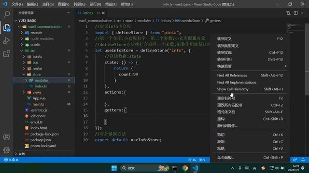
Task: Expand the node_modules folder
Action: 22,38
